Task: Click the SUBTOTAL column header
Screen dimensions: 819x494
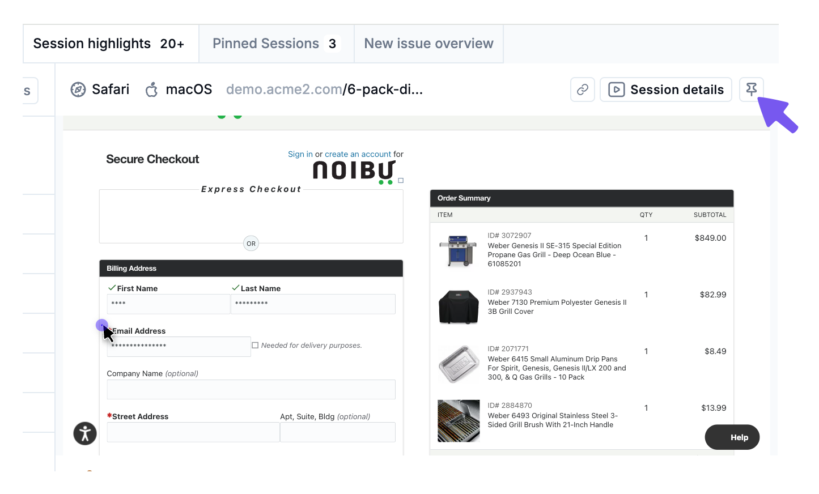Action: 710,215
